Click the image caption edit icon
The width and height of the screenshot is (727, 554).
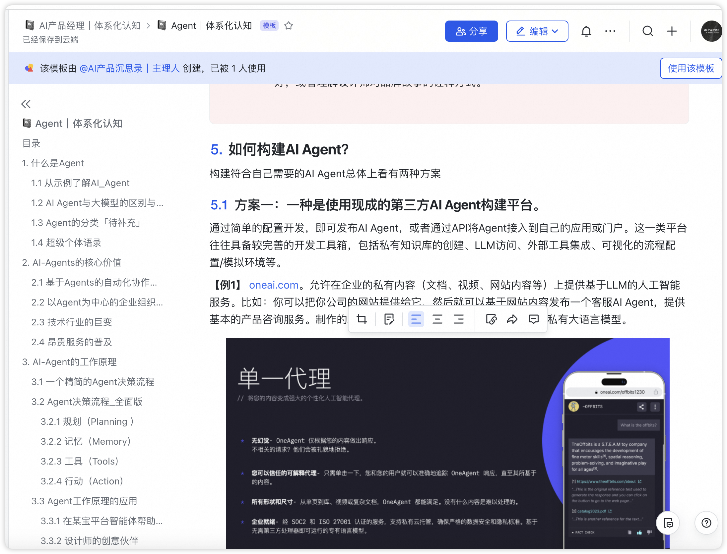pos(389,319)
